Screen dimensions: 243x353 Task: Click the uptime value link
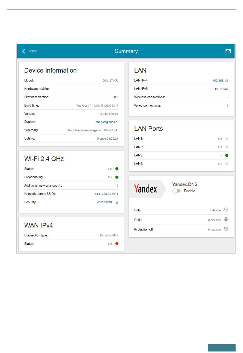(x=107, y=139)
